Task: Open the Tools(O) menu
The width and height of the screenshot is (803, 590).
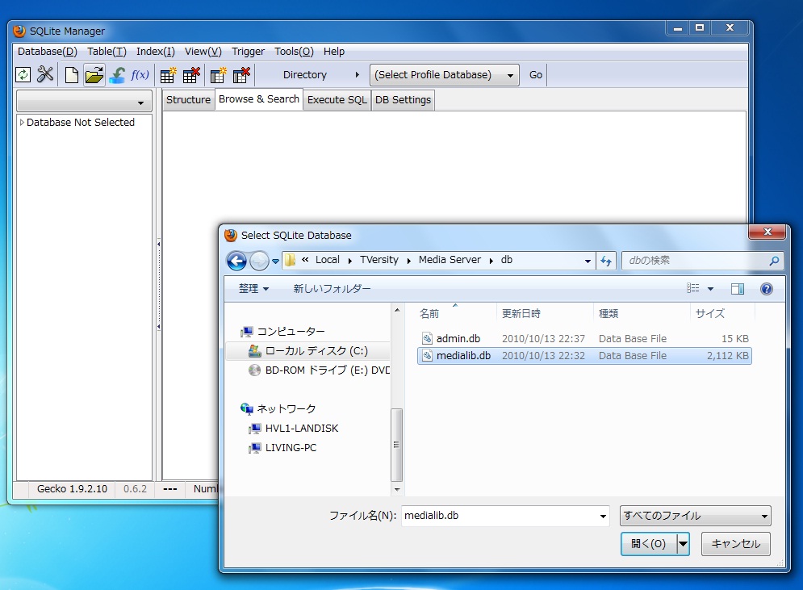Action: coord(294,51)
